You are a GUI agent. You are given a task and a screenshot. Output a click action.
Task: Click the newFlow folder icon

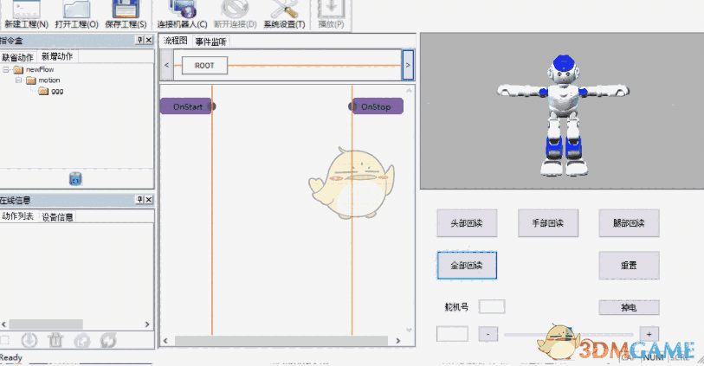click(18, 69)
